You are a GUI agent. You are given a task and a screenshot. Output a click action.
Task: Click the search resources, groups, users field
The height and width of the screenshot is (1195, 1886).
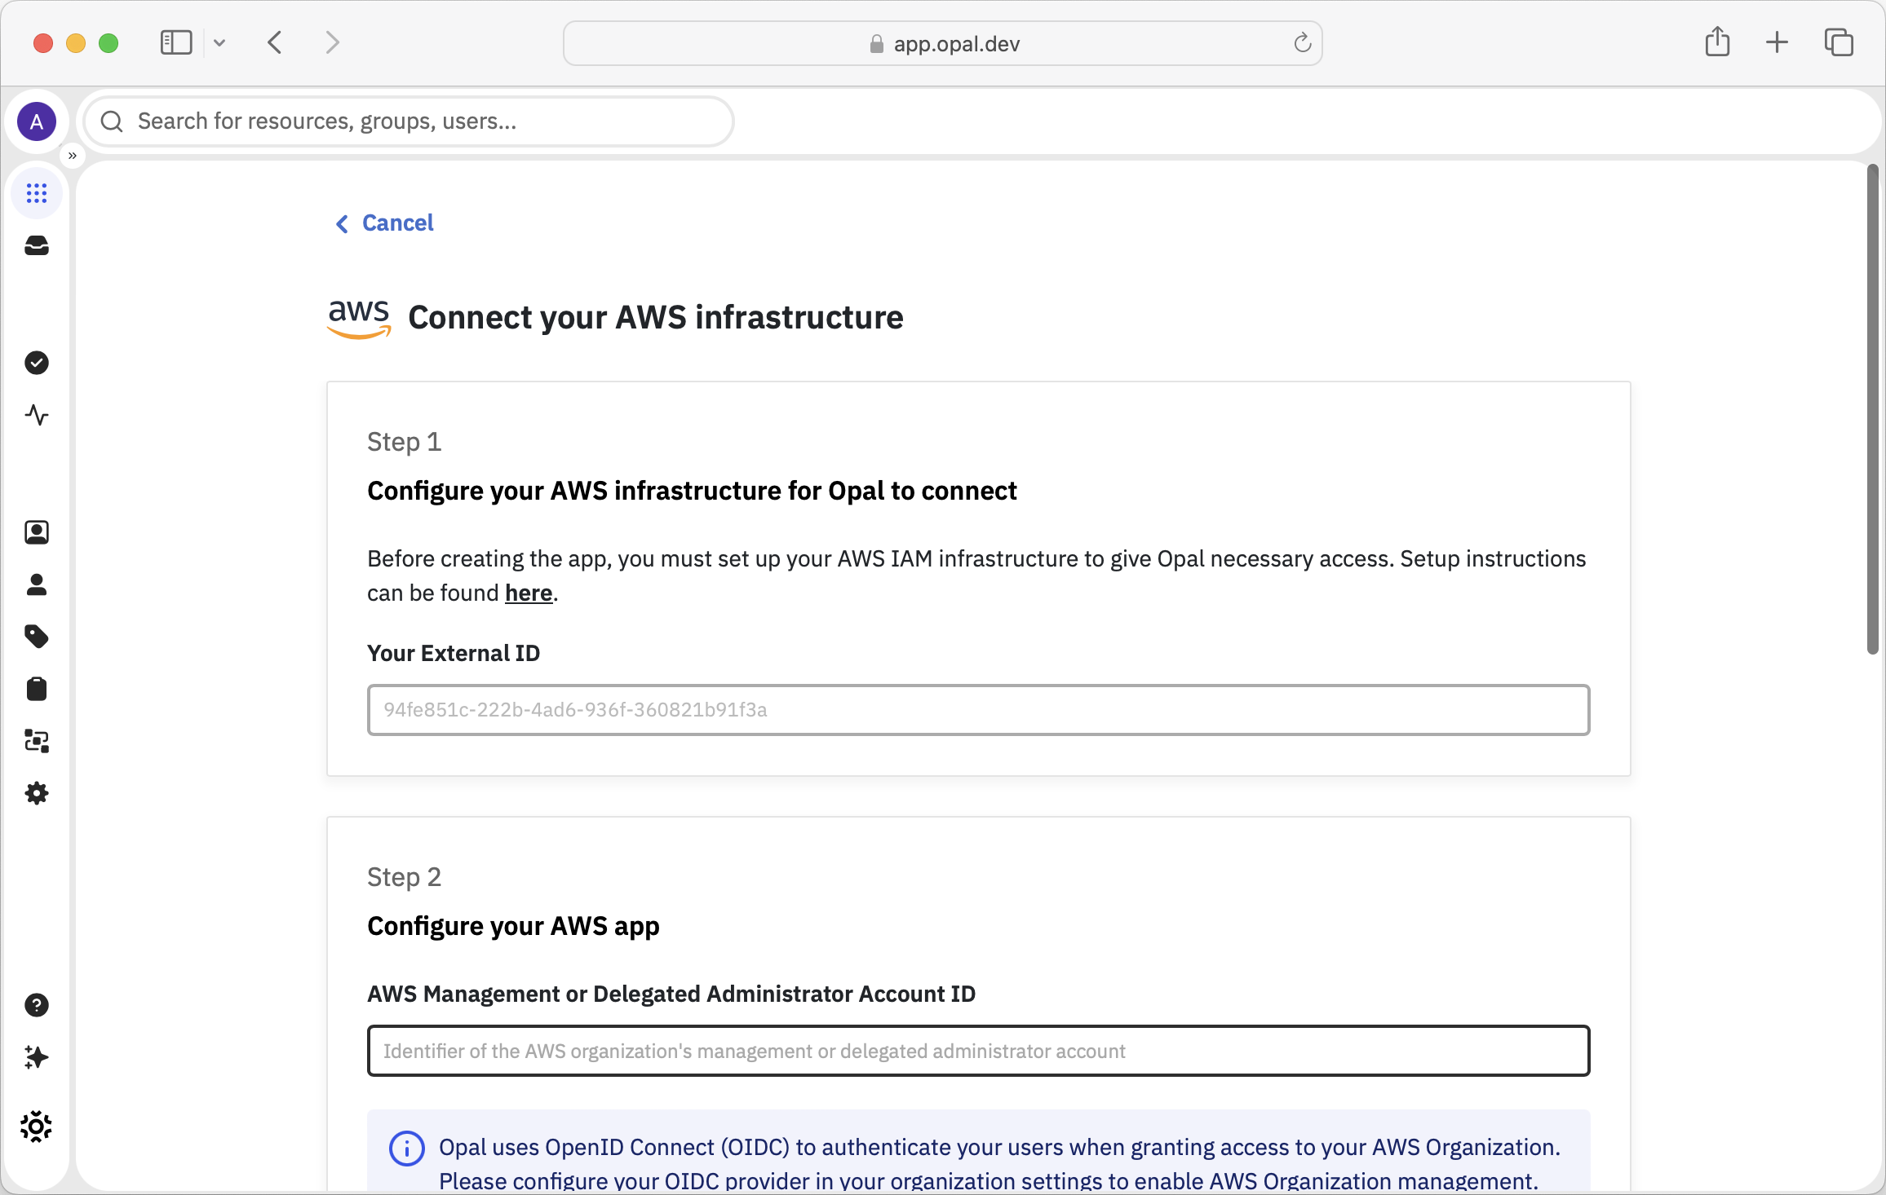409,121
